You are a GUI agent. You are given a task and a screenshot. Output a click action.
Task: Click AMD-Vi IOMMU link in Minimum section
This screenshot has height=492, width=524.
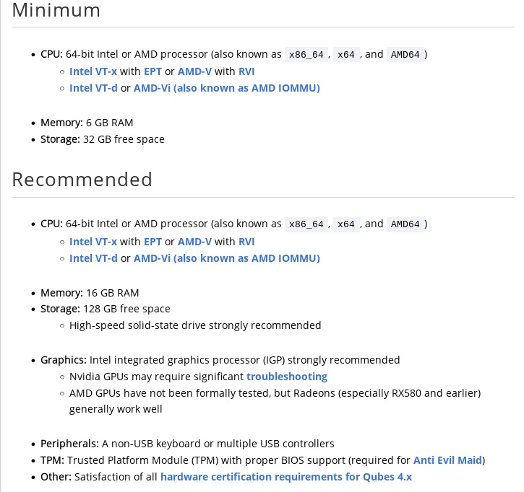pyautogui.click(x=226, y=88)
